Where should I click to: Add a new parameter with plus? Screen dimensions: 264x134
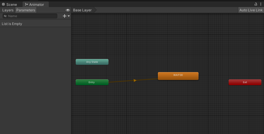coord(65,16)
